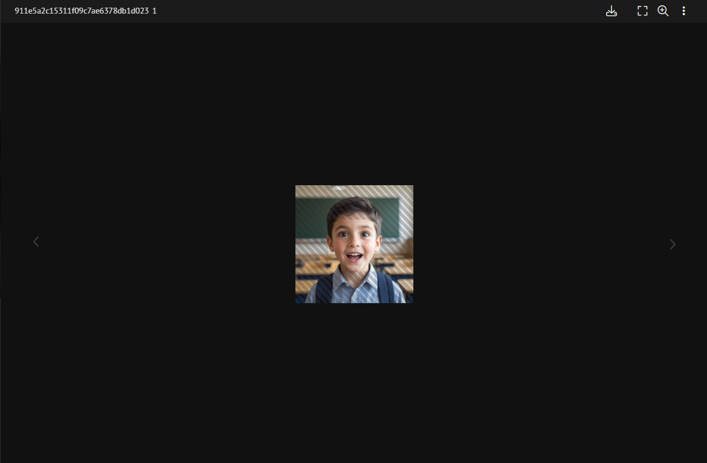Enter fullscreen view mode
707x463 pixels.
(x=642, y=11)
